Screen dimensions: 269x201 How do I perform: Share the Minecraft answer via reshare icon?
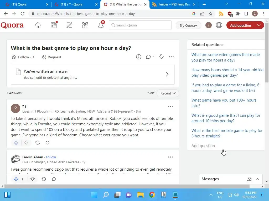pos(38,143)
